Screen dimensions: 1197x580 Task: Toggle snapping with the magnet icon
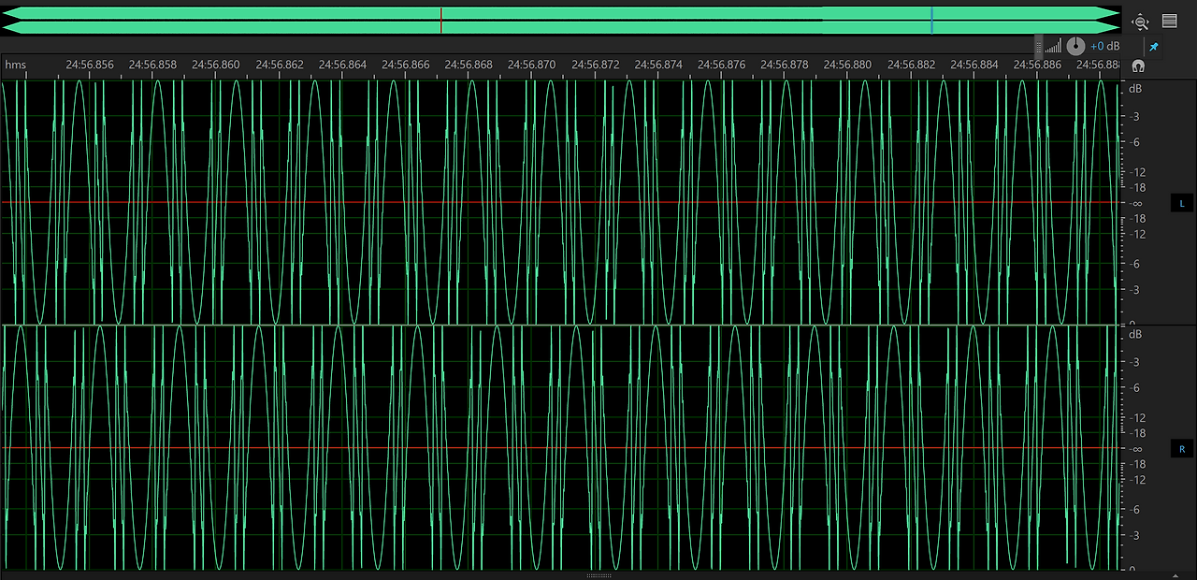[x=1138, y=65]
